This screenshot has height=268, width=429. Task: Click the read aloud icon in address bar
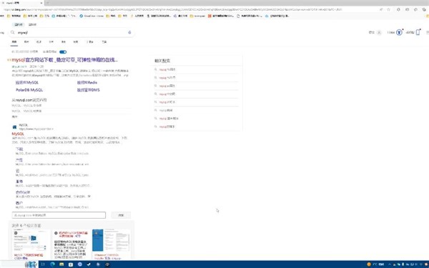pyautogui.click(x=381, y=9)
